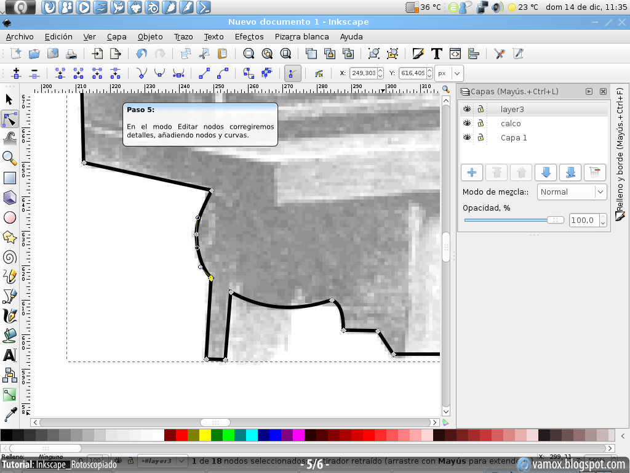Viewport: 630px width, 473px height.
Task: Open the Modo de mezcla Normal dropdown
Action: [x=572, y=192]
